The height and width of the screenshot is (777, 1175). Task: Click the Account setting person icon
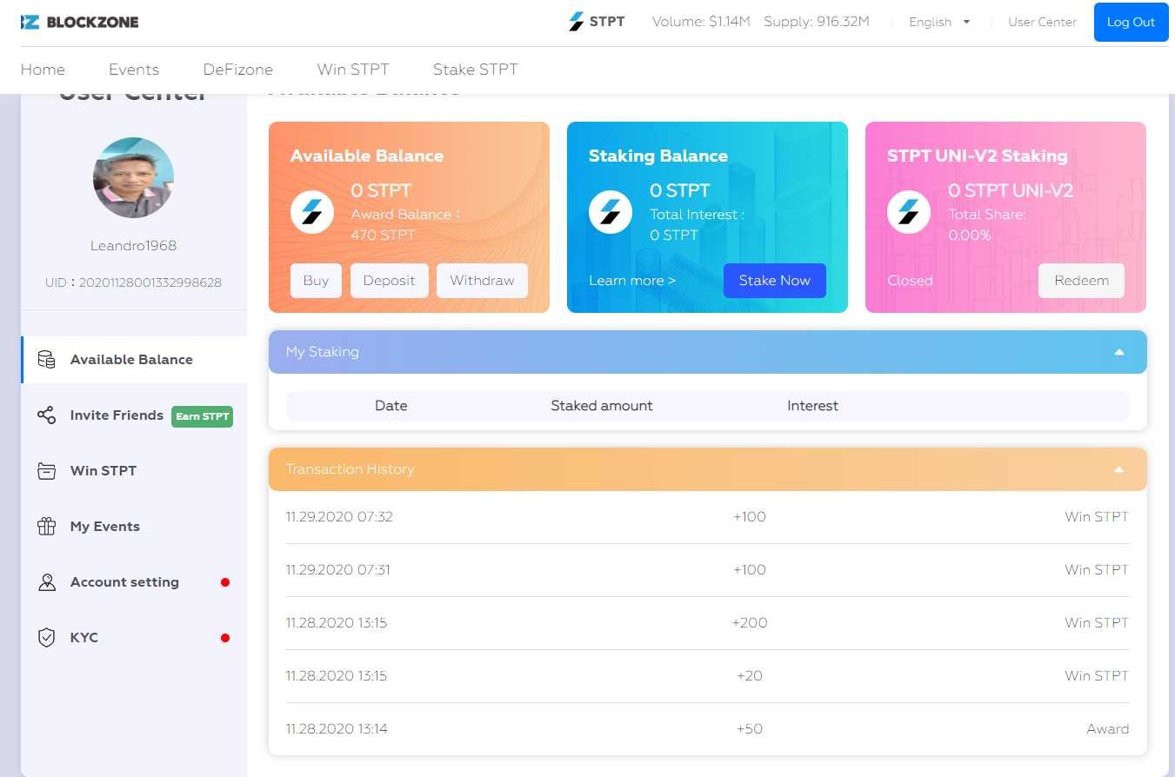47,582
